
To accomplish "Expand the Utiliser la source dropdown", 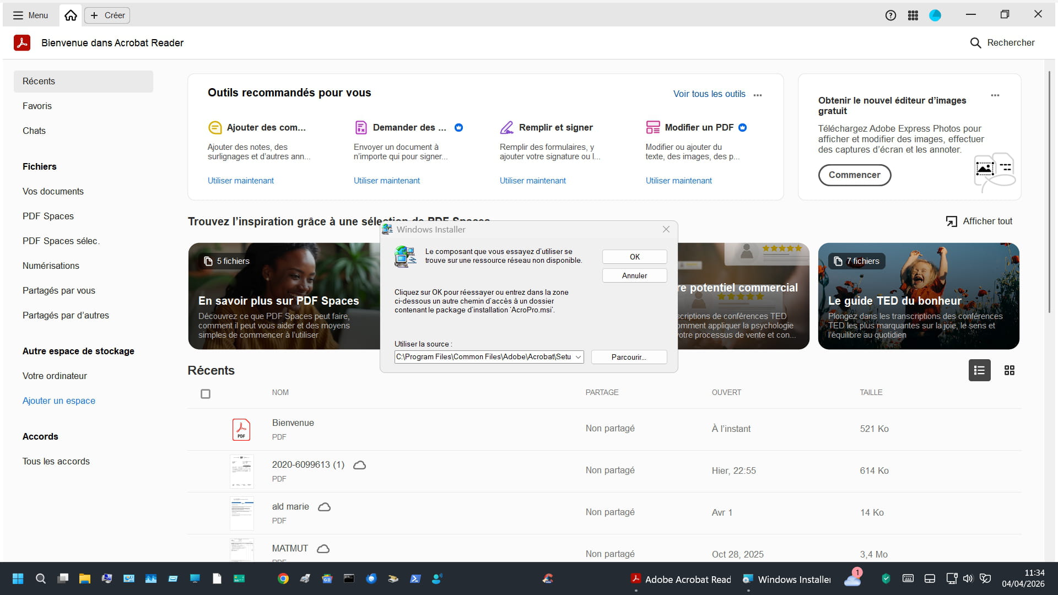I will [578, 357].
